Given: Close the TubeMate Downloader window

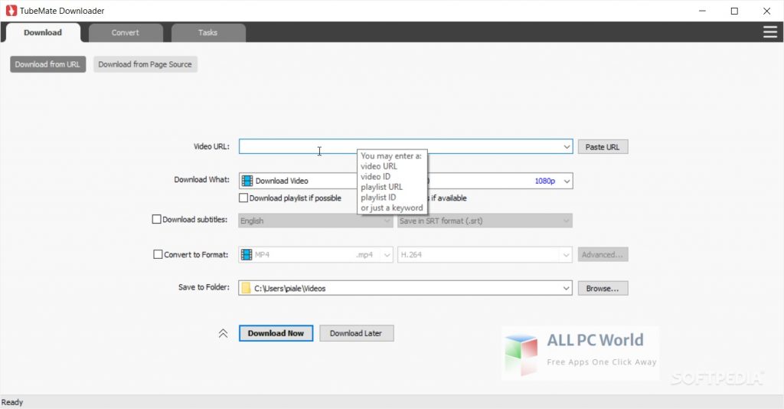Looking at the screenshot, I should point(766,11).
